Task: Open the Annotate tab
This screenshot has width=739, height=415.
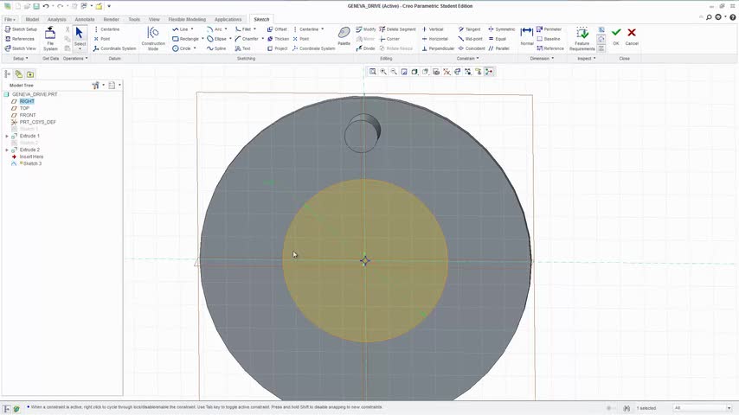Action: pyautogui.click(x=85, y=19)
